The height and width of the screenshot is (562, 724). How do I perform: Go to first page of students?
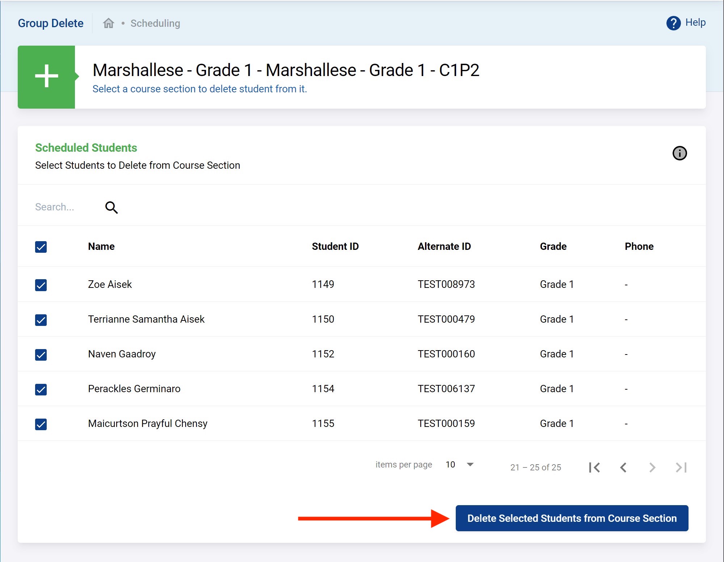coord(594,467)
